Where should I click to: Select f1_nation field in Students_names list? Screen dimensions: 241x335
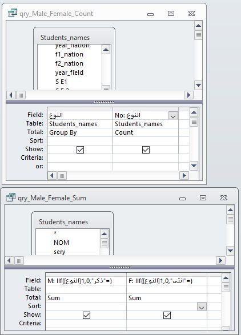point(69,54)
